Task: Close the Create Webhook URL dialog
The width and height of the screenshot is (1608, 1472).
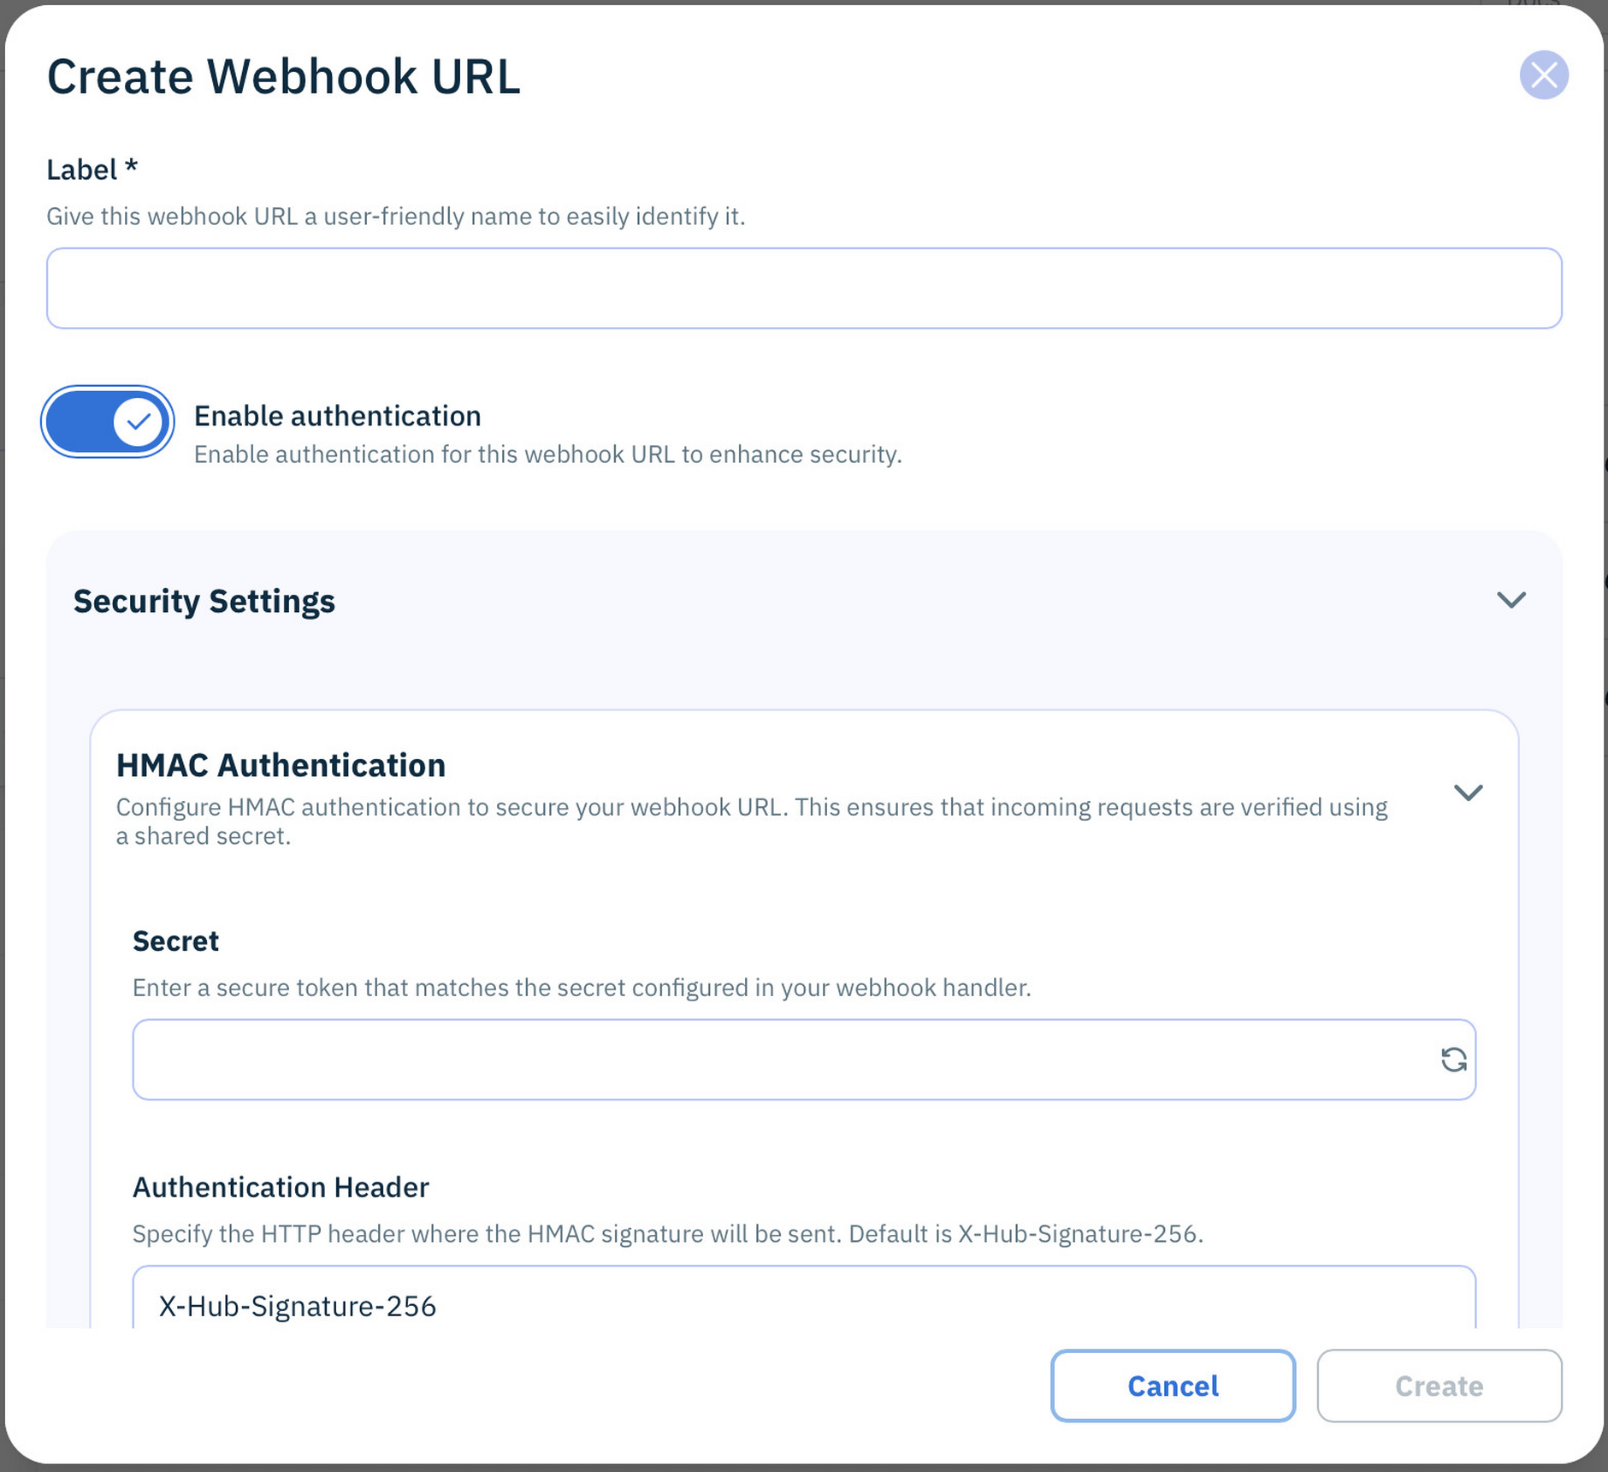Action: pos(1545,75)
